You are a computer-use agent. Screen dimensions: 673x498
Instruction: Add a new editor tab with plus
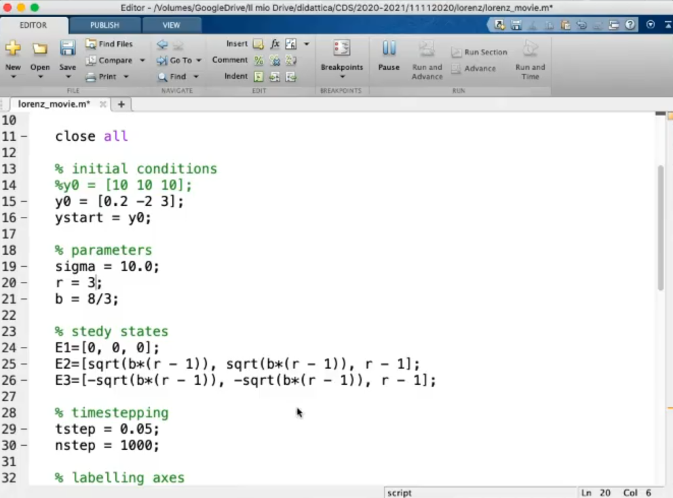pos(121,104)
